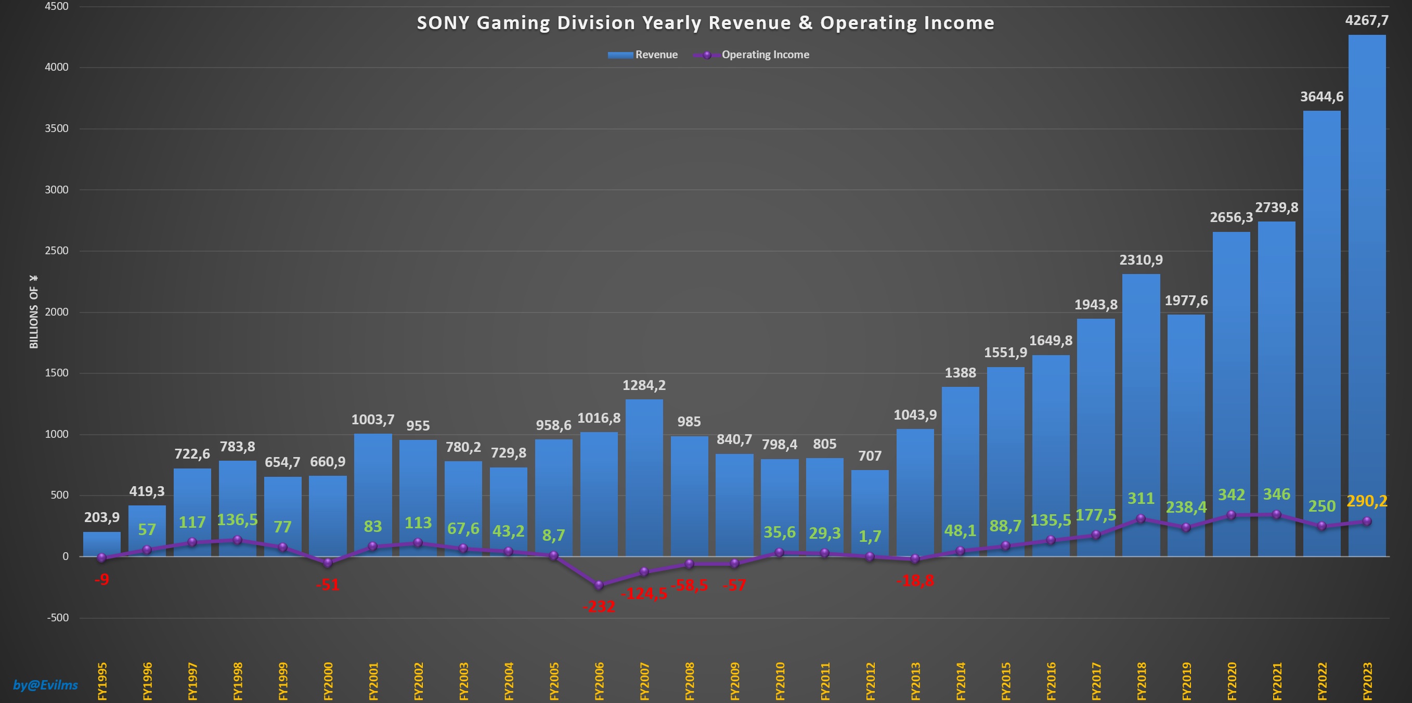Click the operating income label 1,7
This screenshot has height=703, width=1412.
pos(870,537)
